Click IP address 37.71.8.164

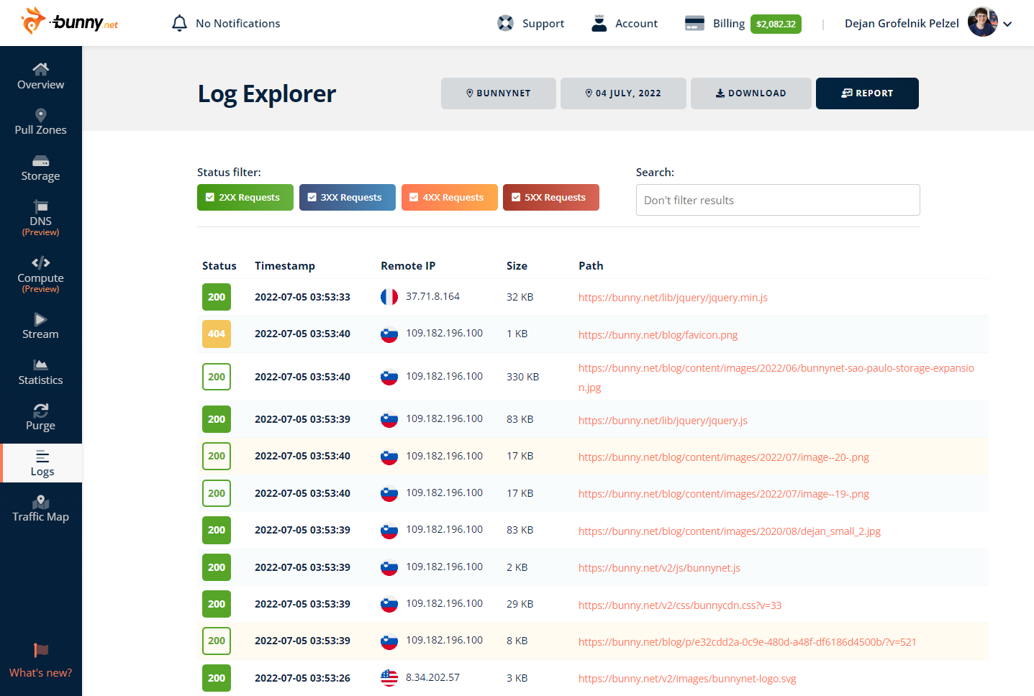432,296
